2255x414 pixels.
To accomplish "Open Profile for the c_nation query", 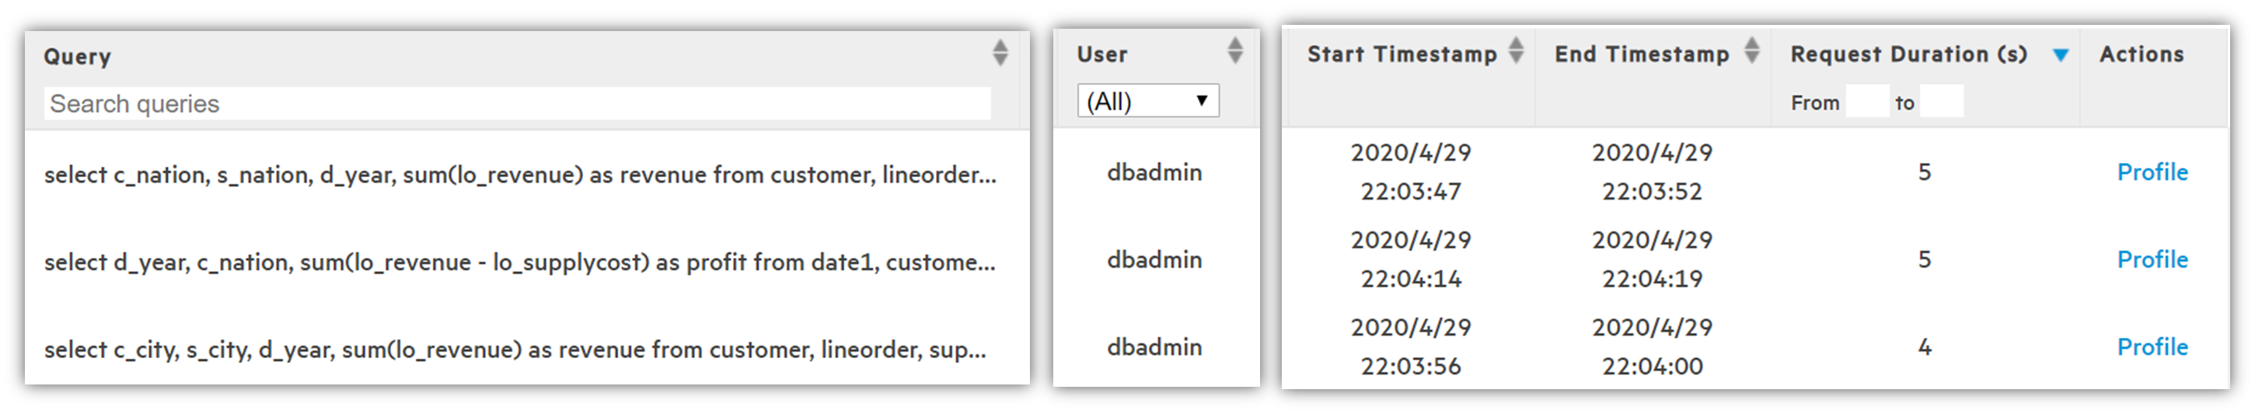I will click(2152, 172).
